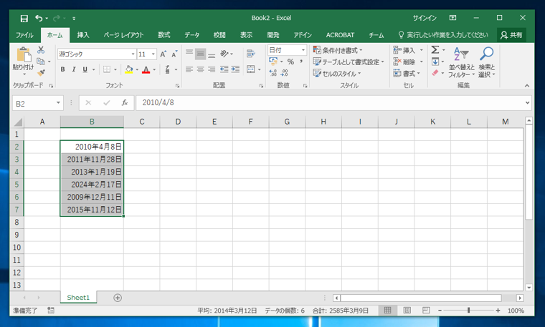Toggle bold formatting
This screenshot has height=327, width=545.
pos(62,69)
